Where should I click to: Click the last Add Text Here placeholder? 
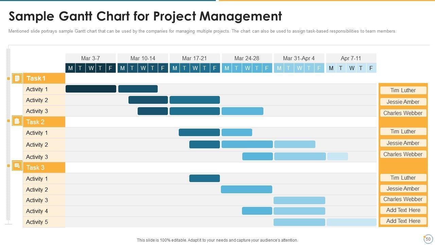403,221
